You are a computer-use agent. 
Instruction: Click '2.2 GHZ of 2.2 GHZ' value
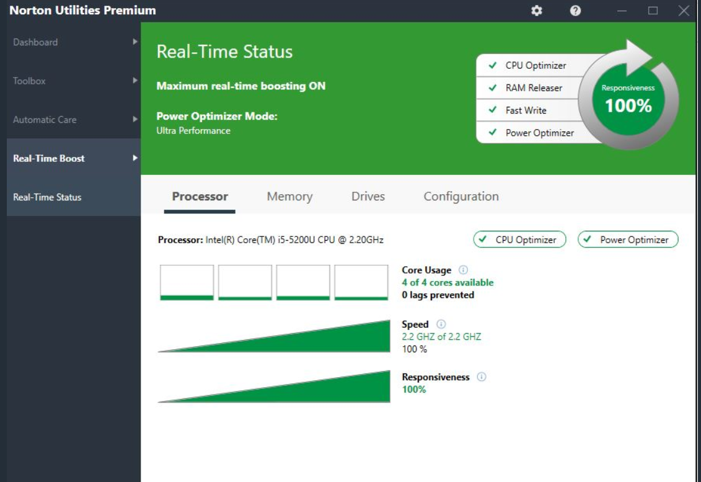[x=441, y=337]
